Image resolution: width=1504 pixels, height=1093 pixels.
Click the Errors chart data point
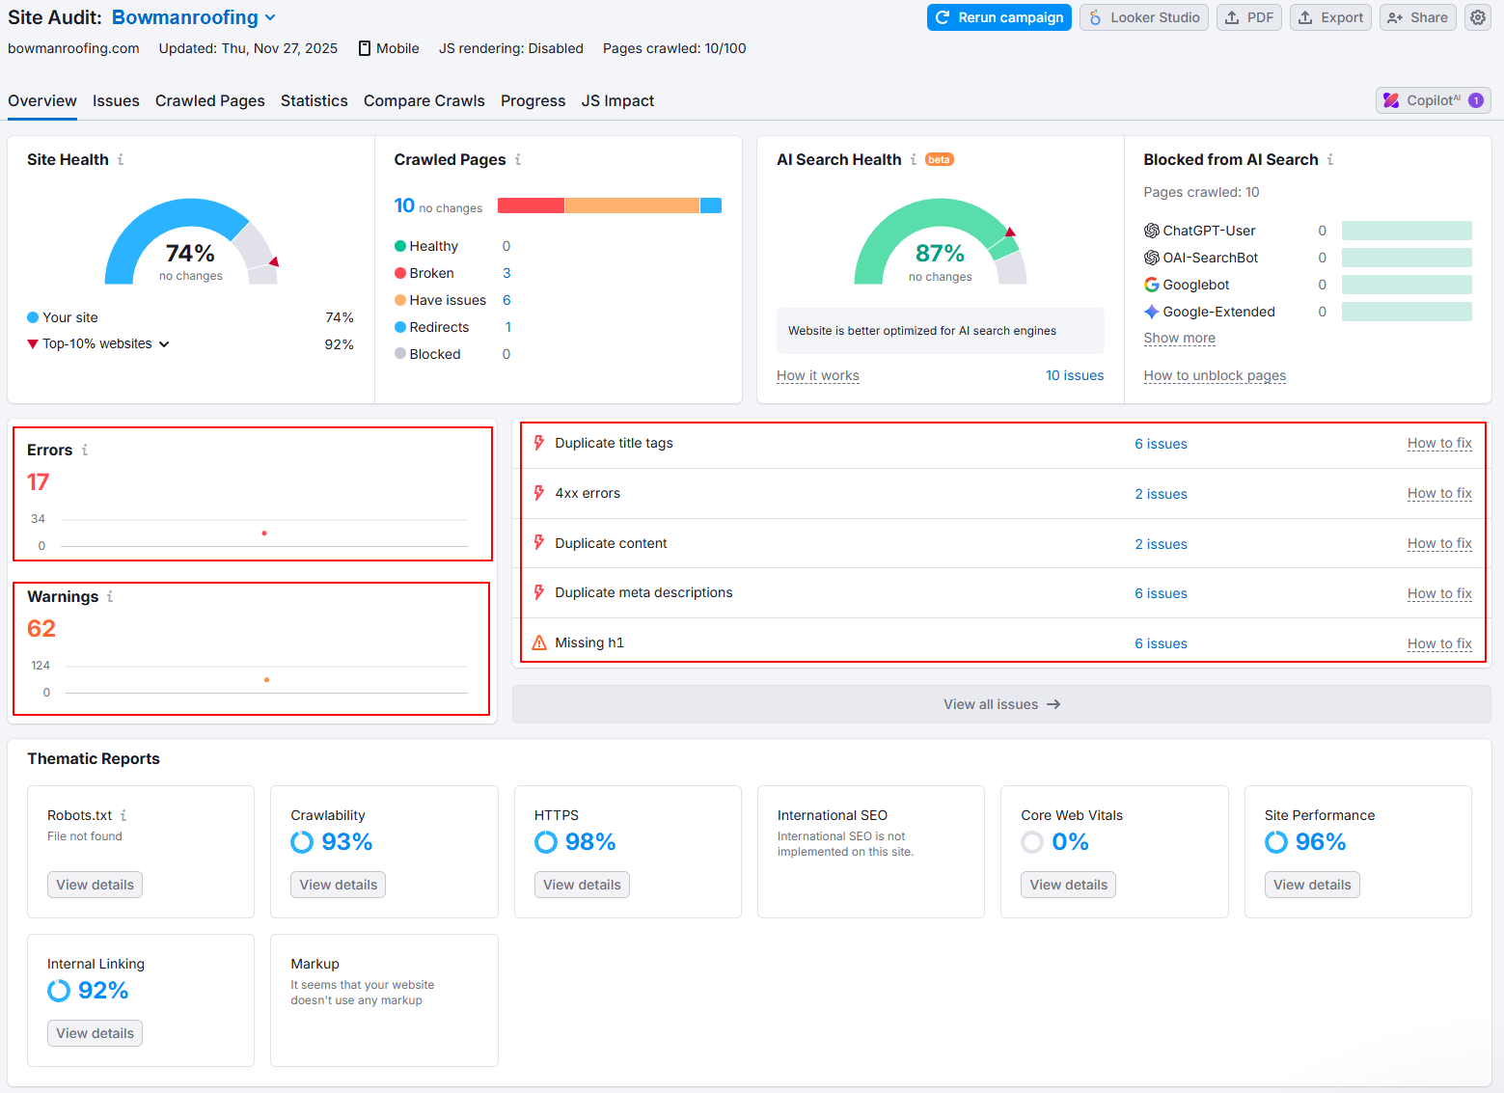[264, 533]
